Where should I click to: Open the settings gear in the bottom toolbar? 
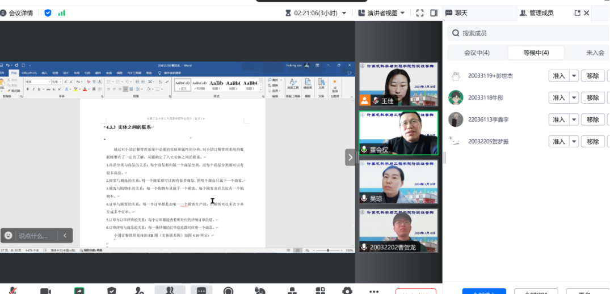[x=347, y=291]
